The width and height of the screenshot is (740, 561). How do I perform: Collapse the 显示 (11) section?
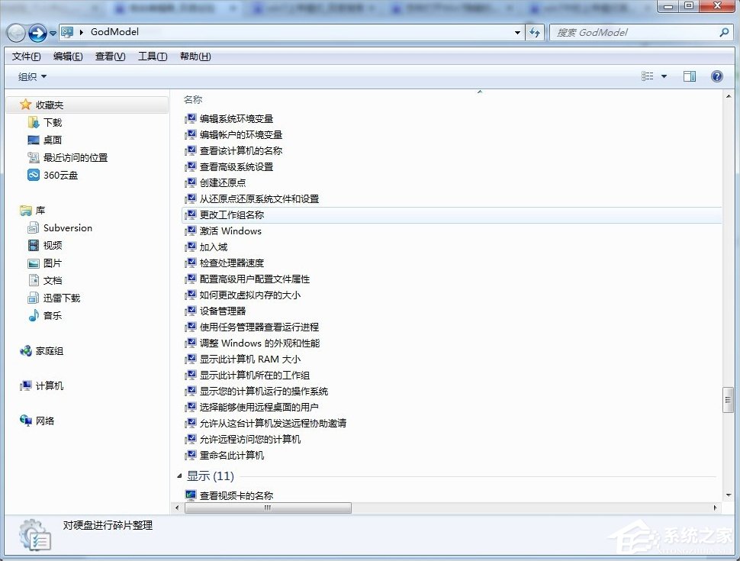coord(179,475)
